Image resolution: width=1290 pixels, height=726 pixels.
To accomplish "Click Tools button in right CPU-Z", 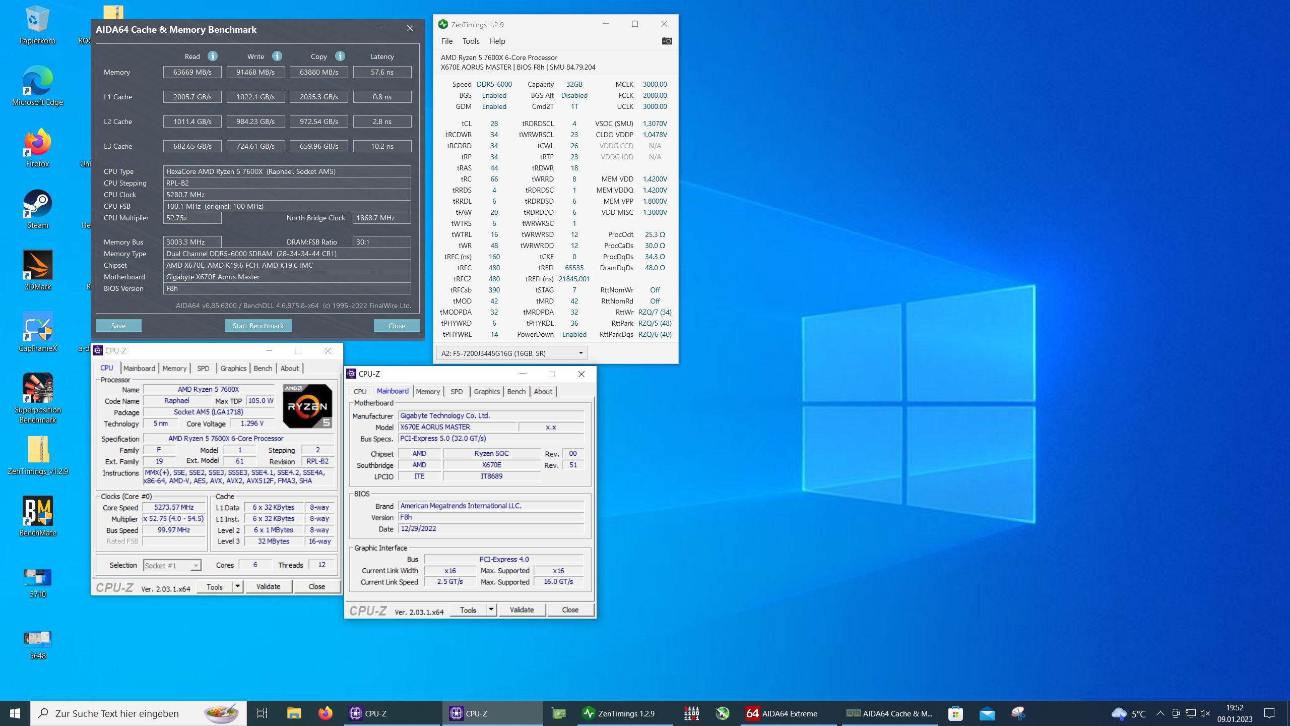I will click(468, 610).
